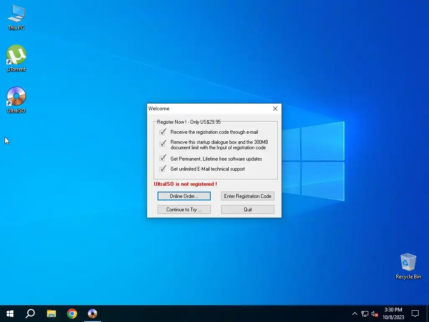429x322 pixels.
Task: Show hidden system tray icons
Action: 354,314
